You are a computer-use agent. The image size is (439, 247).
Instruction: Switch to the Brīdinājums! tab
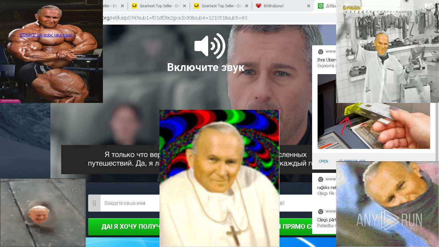click(283, 6)
